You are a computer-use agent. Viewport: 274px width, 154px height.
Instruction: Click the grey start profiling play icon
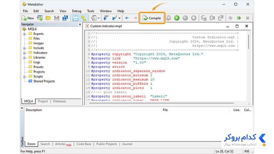(x=169, y=18)
